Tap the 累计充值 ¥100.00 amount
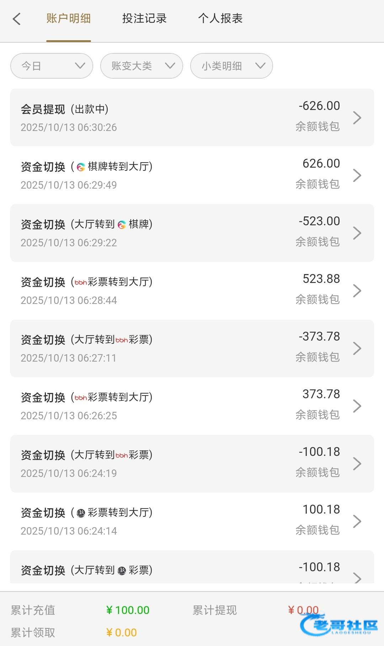384x646 pixels. tap(128, 610)
